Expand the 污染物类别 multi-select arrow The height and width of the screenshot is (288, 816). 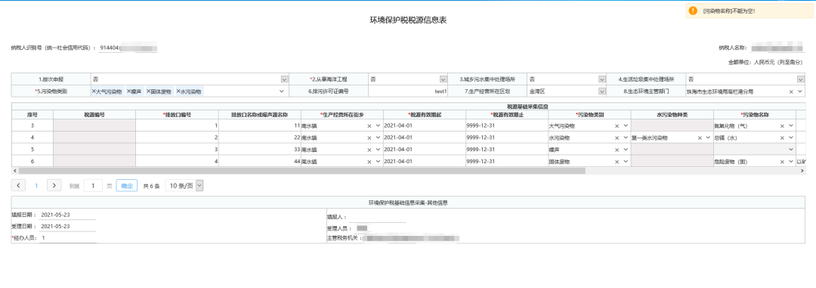pos(283,91)
